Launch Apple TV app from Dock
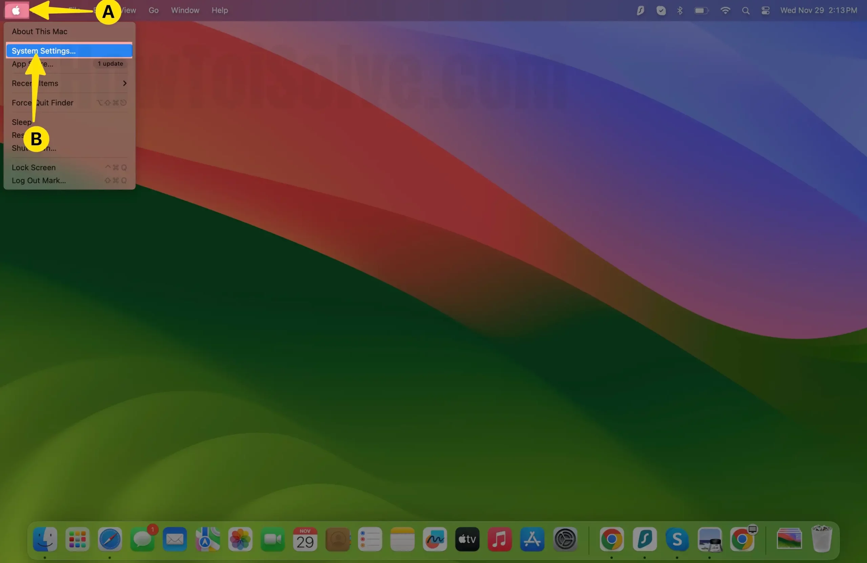Image resolution: width=867 pixels, height=563 pixels. (467, 539)
